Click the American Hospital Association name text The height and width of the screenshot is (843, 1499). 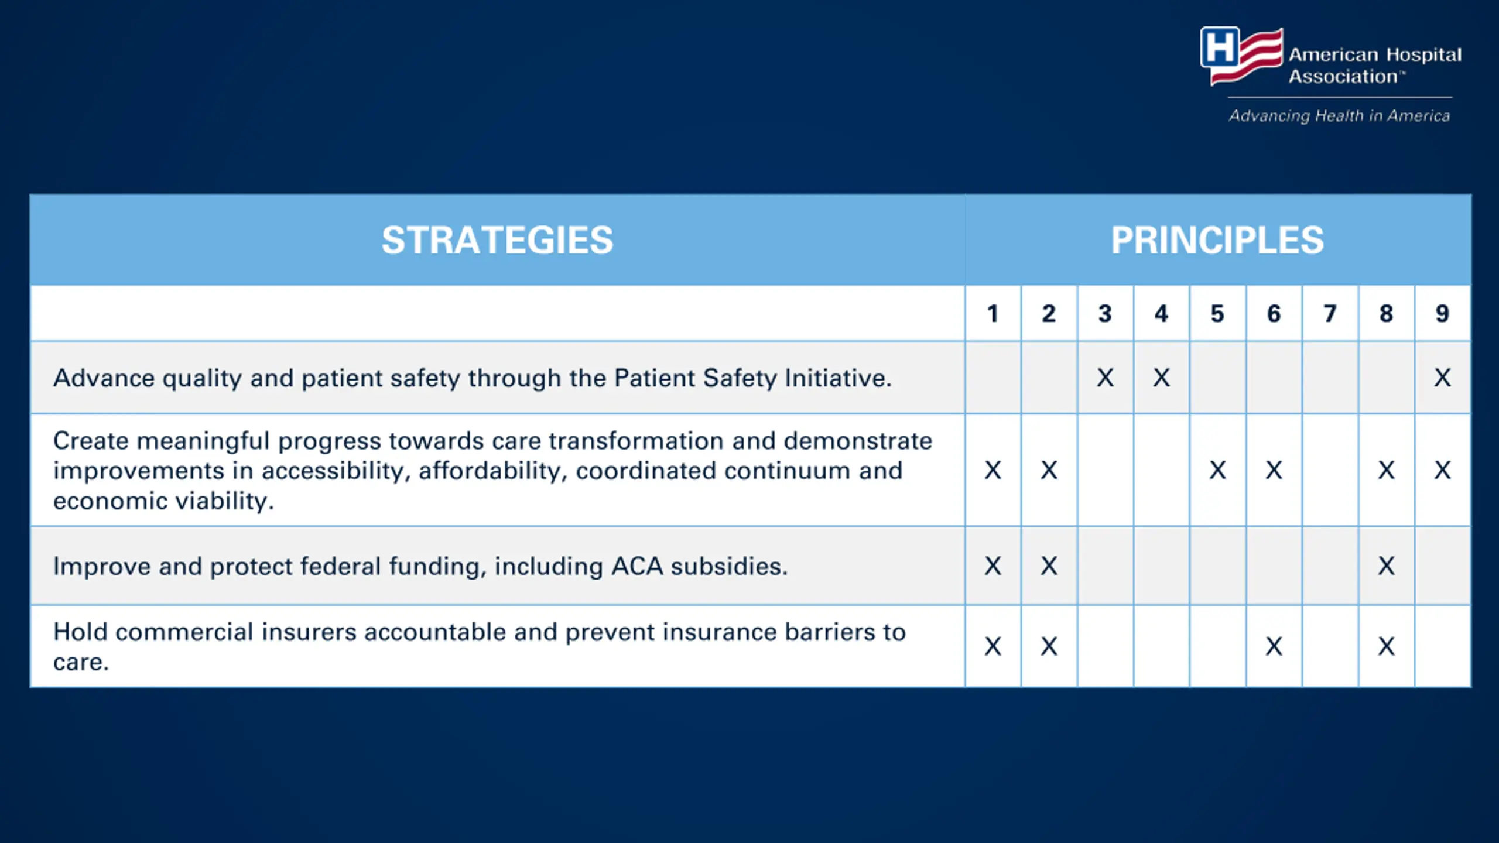tap(1375, 66)
